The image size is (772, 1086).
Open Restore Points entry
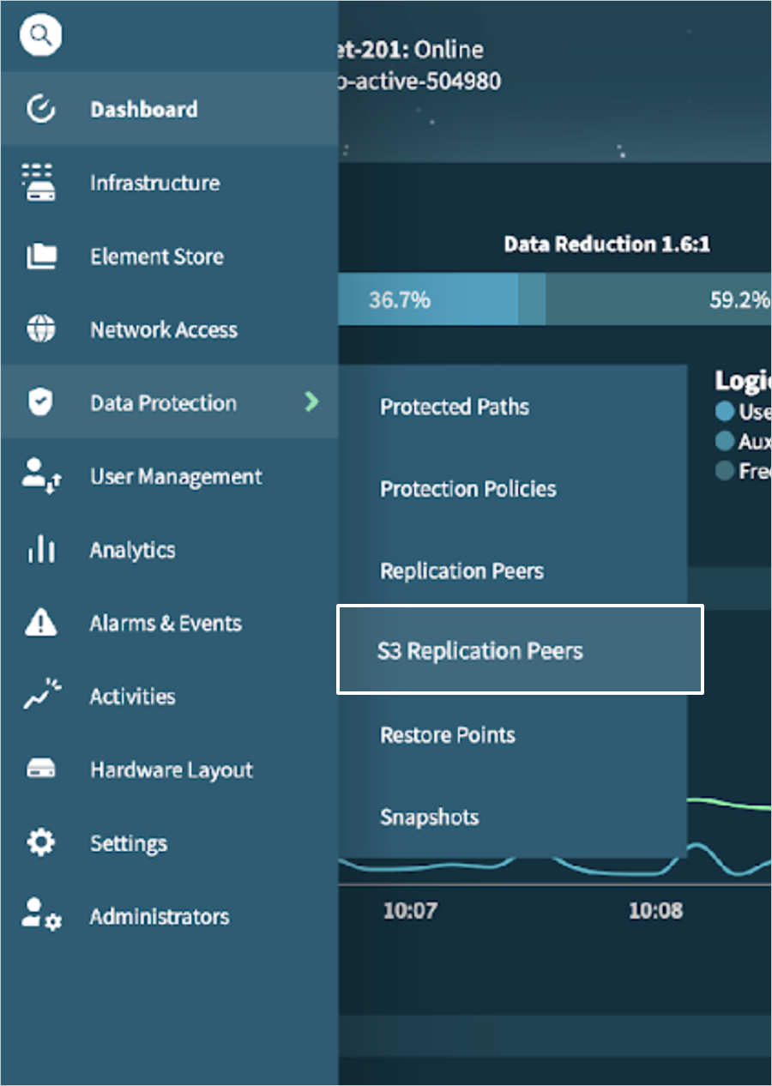pyautogui.click(x=448, y=735)
